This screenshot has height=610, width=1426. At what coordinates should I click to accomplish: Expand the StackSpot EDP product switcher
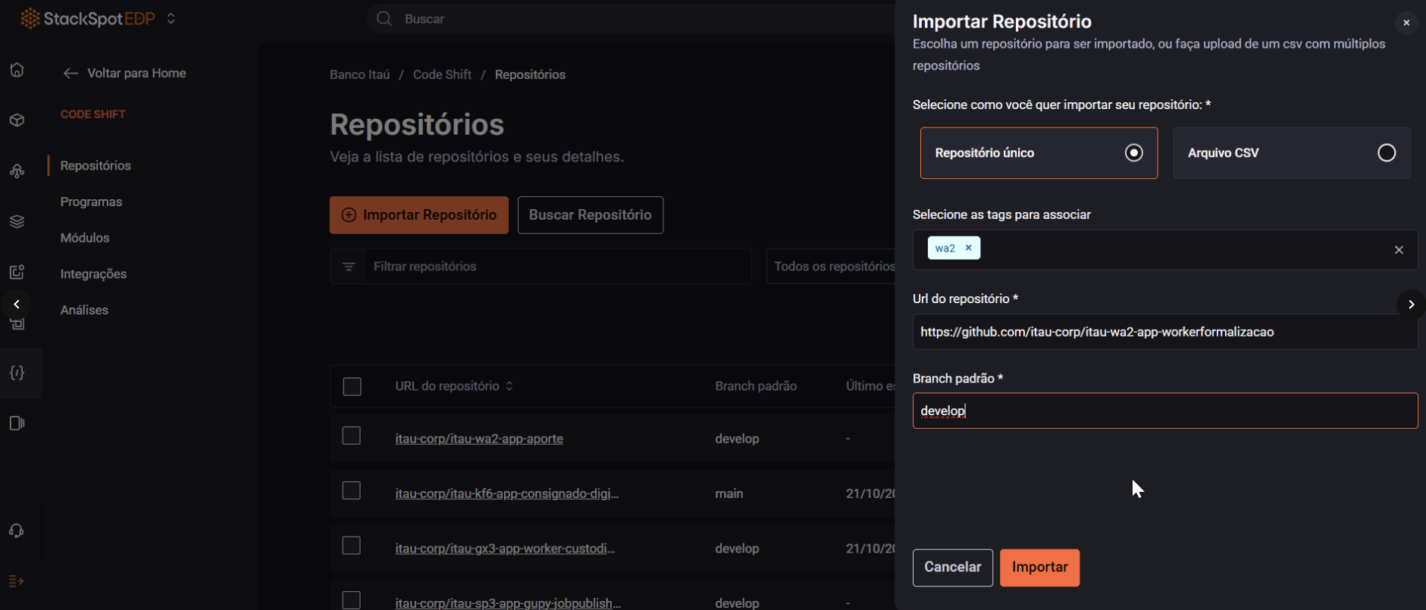[171, 19]
